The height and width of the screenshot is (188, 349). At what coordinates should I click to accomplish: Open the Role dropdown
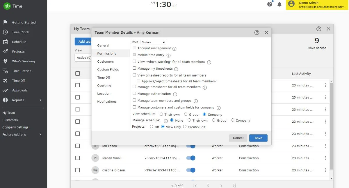[x=153, y=42]
